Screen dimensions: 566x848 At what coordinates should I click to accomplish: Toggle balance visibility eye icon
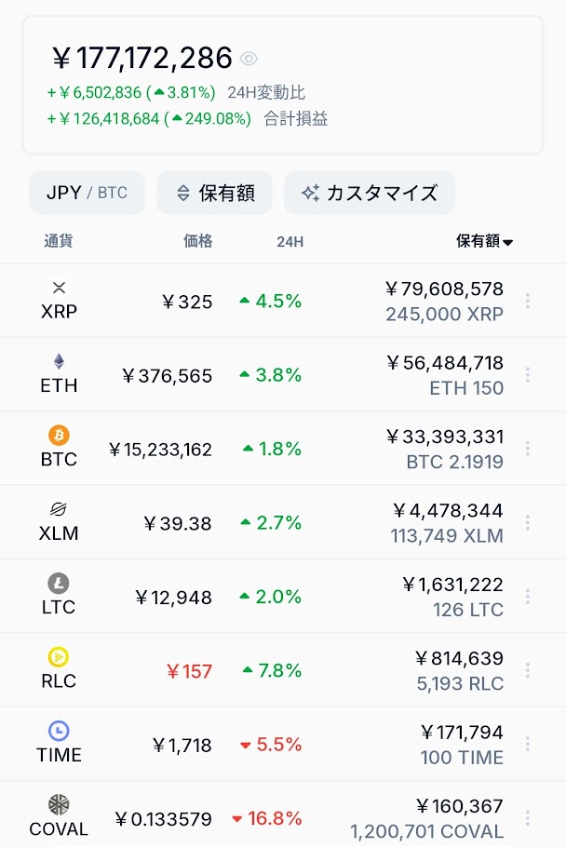[249, 59]
